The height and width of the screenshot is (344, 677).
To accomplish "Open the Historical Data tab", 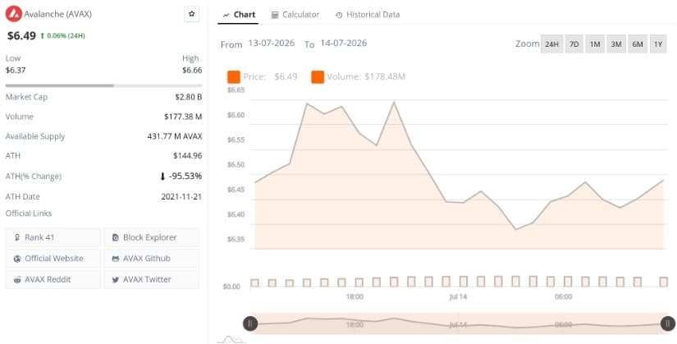I will 368,15.
